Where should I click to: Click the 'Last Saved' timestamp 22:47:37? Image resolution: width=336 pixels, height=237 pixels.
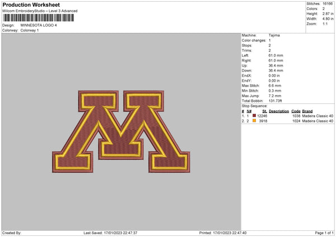pos(130,233)
